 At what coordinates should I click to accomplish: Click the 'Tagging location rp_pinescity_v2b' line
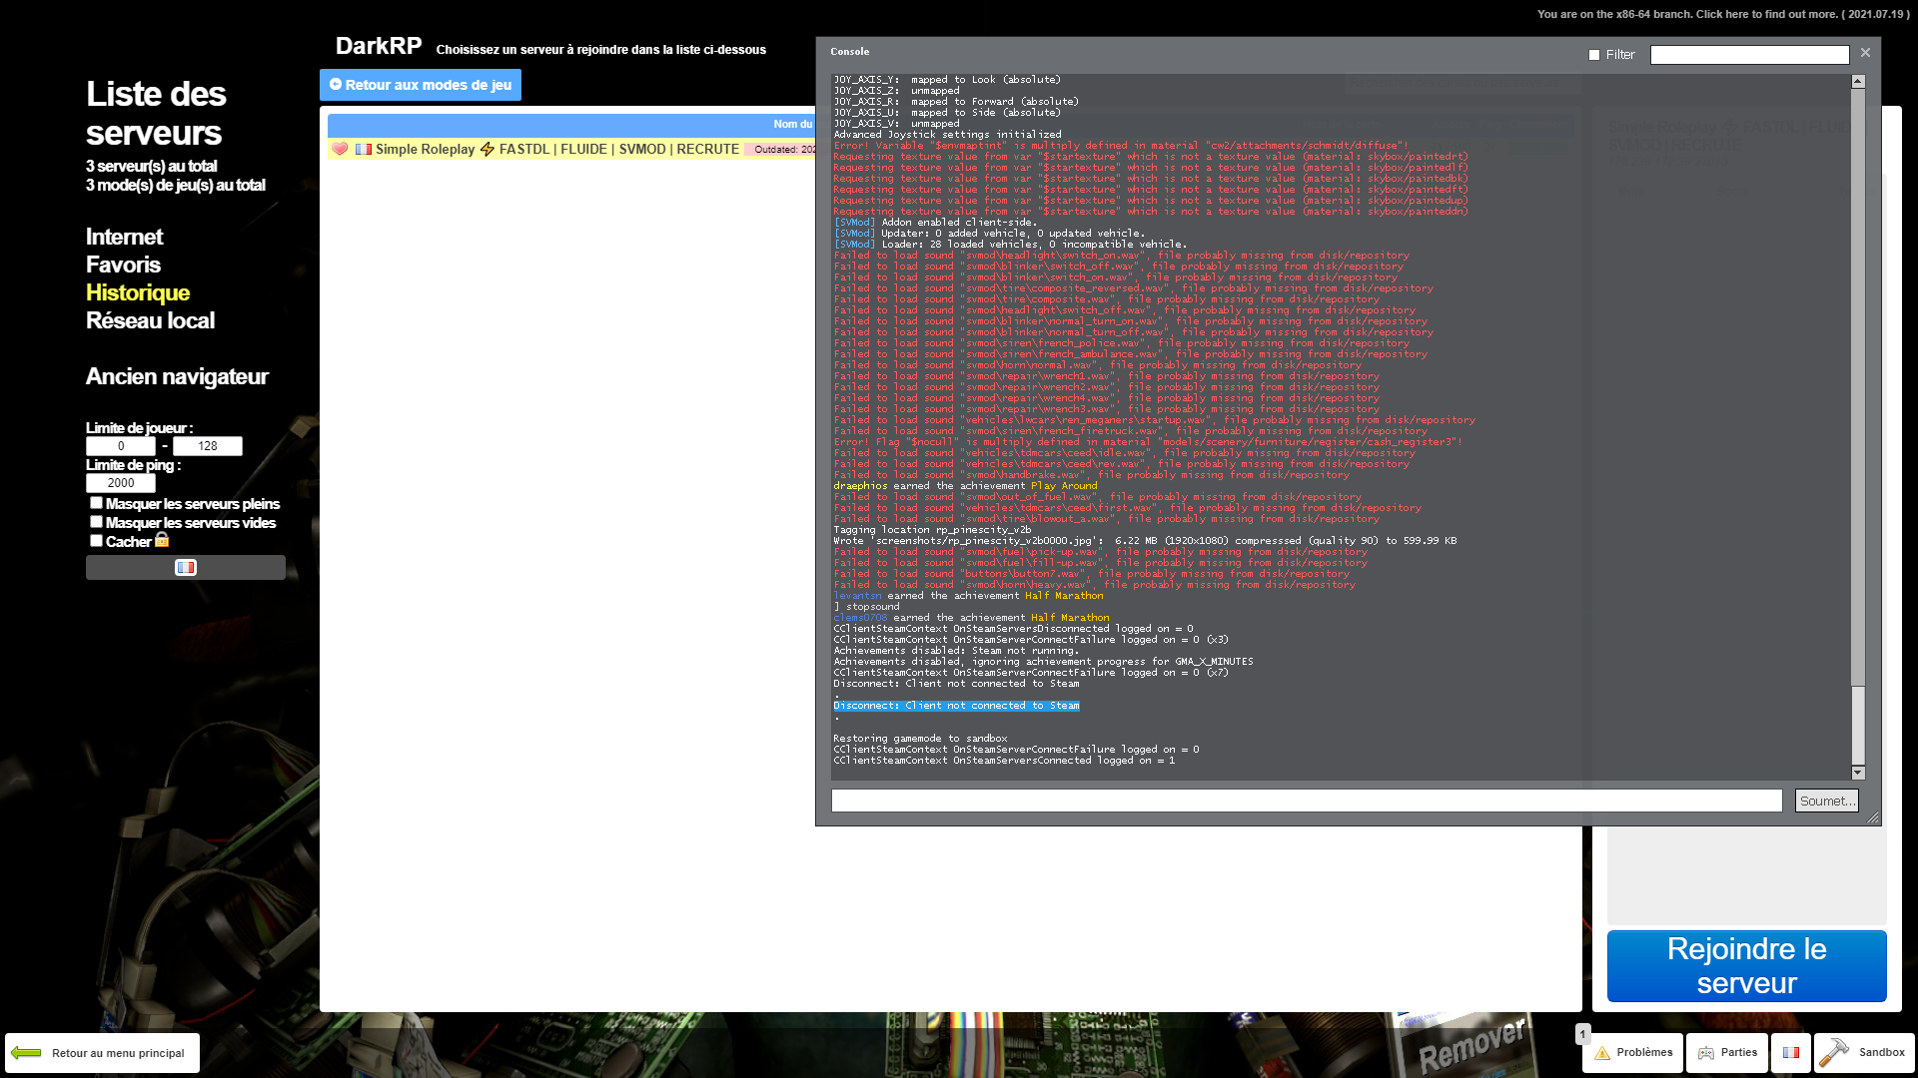click(932, 530)
